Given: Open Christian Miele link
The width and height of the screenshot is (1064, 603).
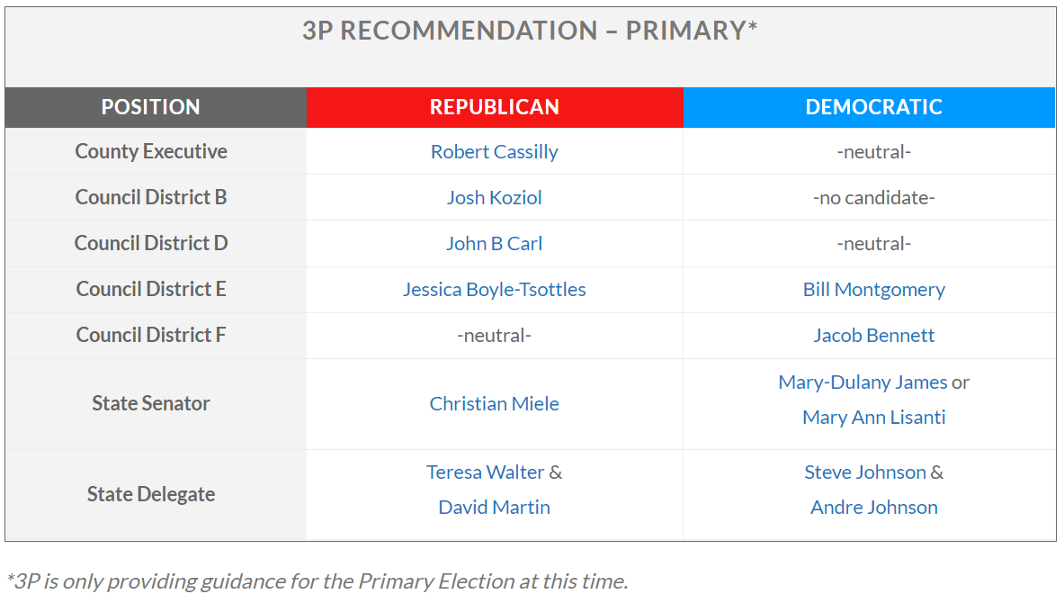Looking at the screenshot, I should [494, 403].
